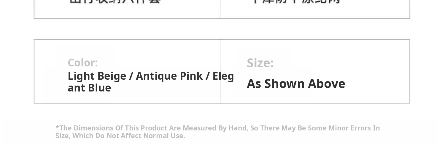
Task: Click the slash between Light Beige and Antique
Action: tap(131, 76)
